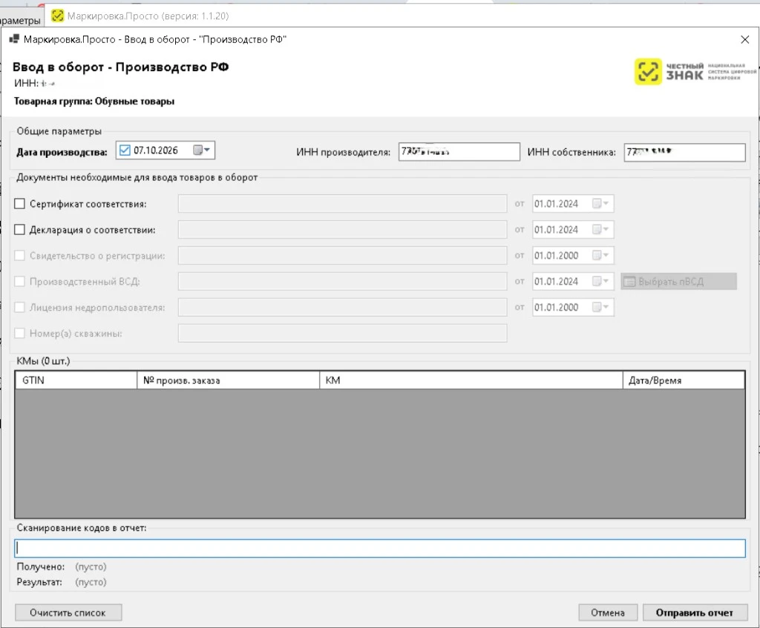Viewport: 760px width, 628px height.
Task: Switch to the параметры tab behind dialog
Action: [x=20, y=20]
